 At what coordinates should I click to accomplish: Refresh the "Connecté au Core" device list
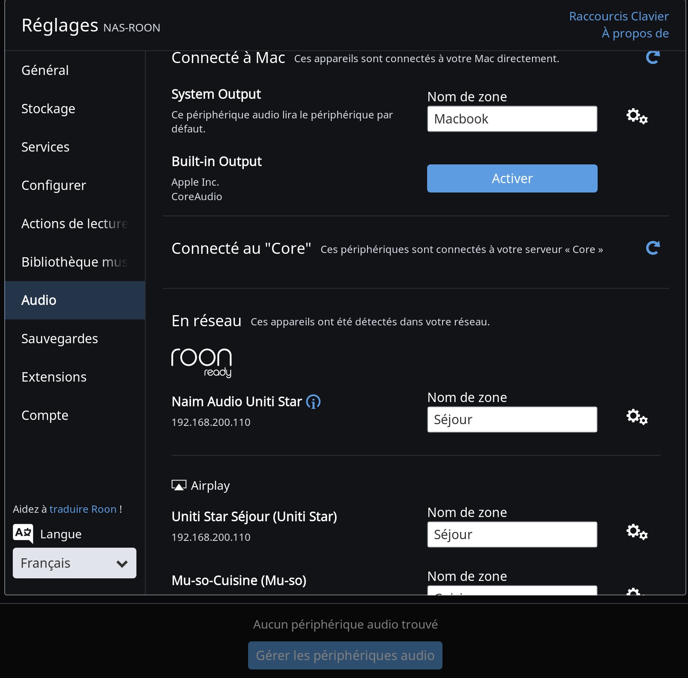tap(653, 248)
